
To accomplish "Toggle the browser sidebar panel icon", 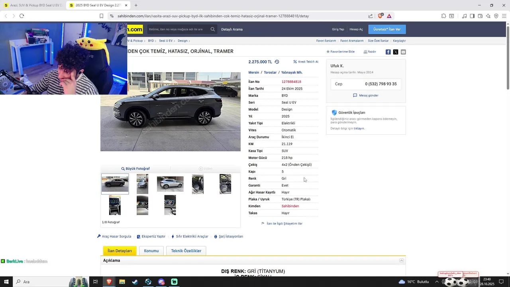I will pos(472,16).
